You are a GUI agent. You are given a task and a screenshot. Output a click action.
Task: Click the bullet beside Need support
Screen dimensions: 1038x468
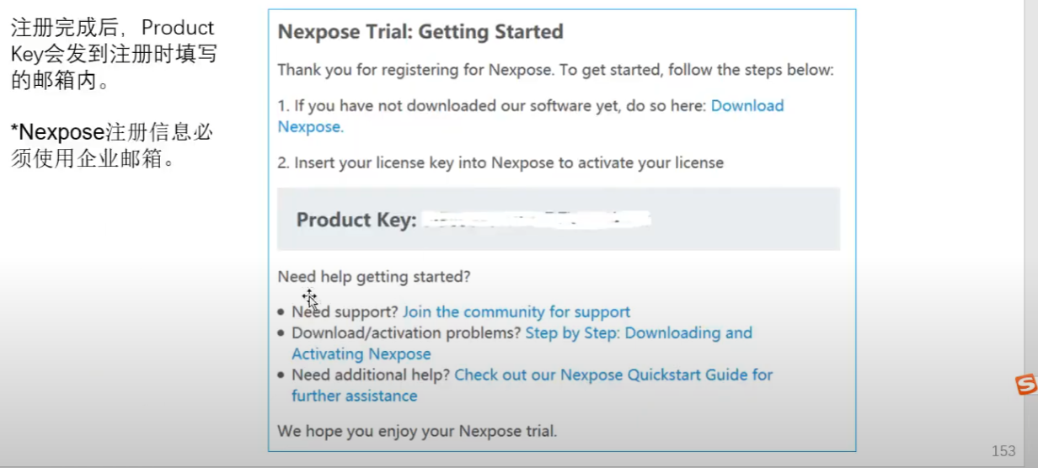point(281,313)
